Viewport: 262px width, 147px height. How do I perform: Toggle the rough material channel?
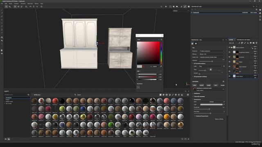point(208,85)
